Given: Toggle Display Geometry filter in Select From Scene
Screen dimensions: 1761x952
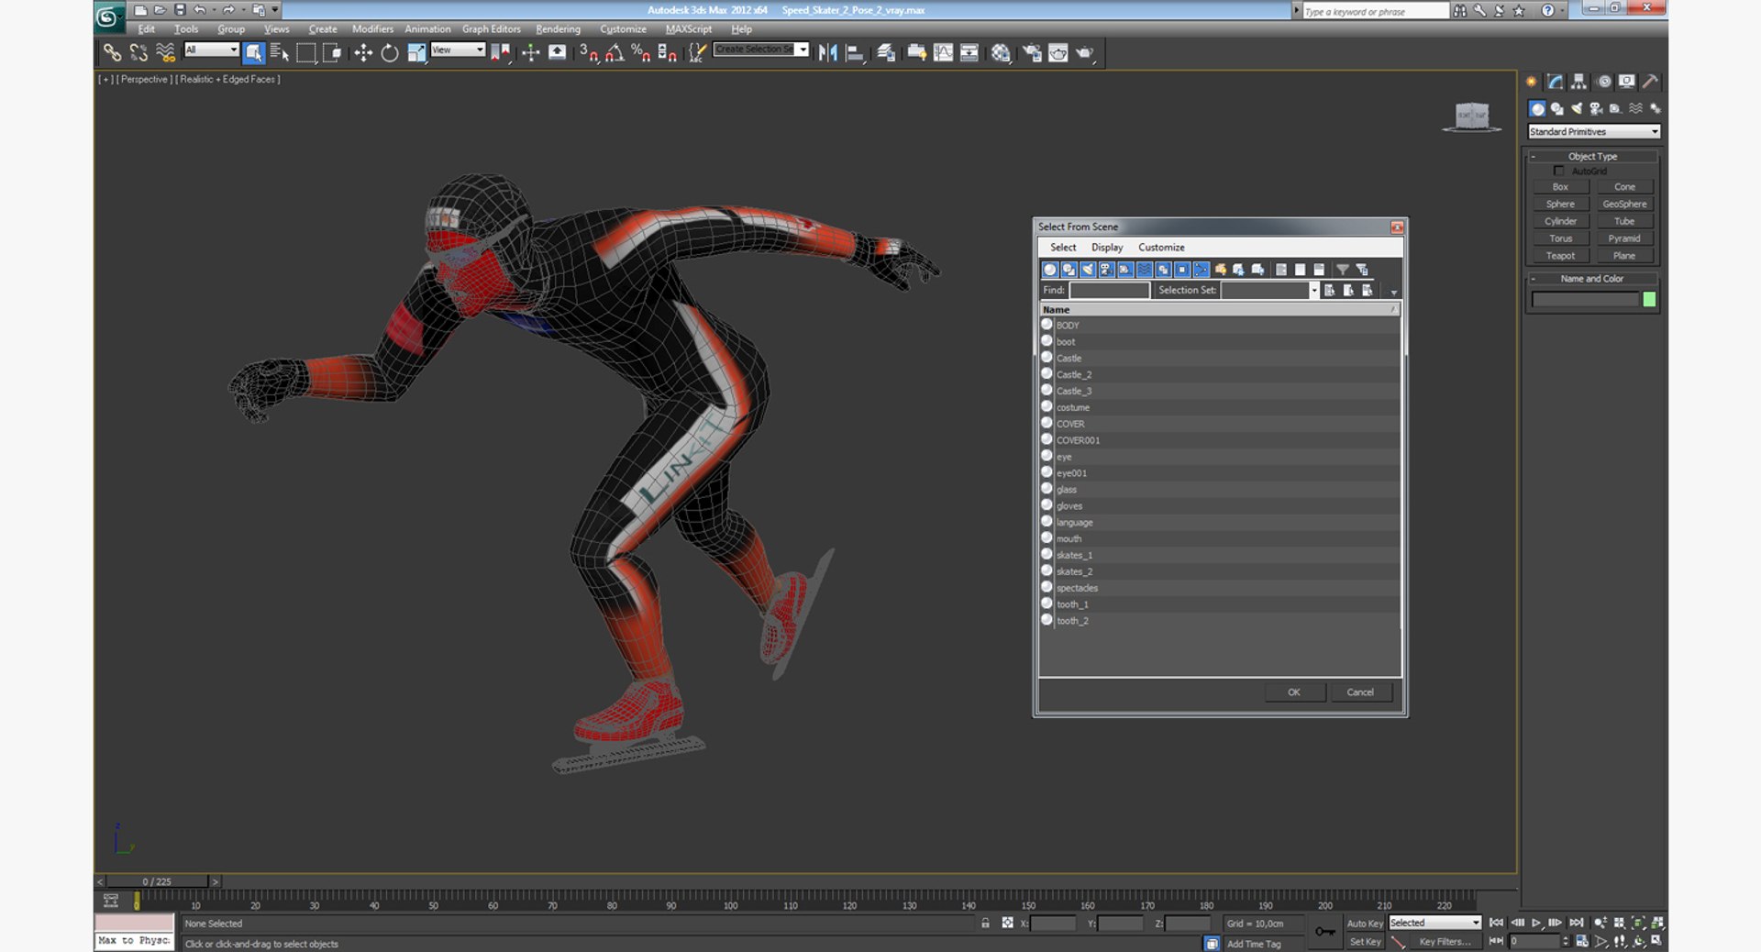Looking at the screenshot, I should pos(1050,270).
